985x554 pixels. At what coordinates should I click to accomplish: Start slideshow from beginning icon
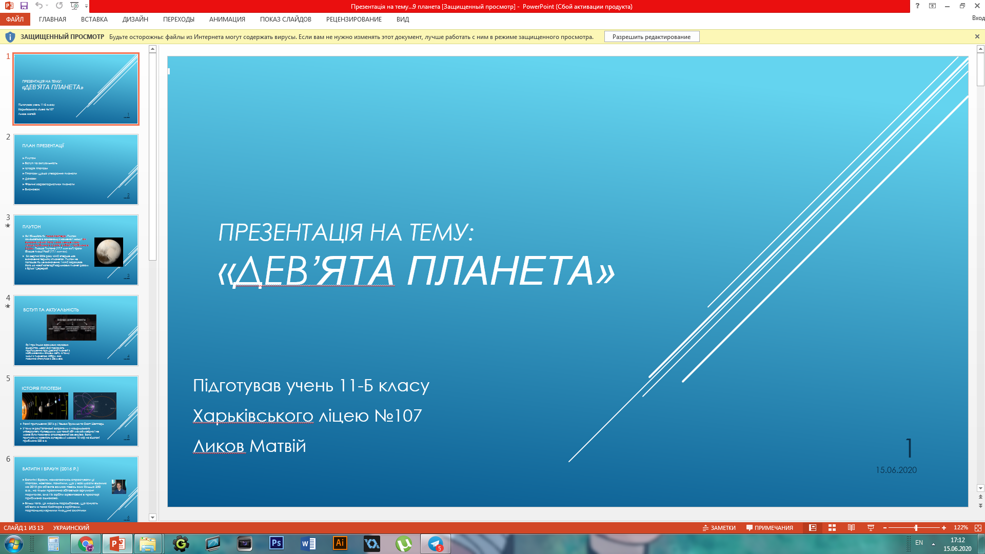point(74,6)
